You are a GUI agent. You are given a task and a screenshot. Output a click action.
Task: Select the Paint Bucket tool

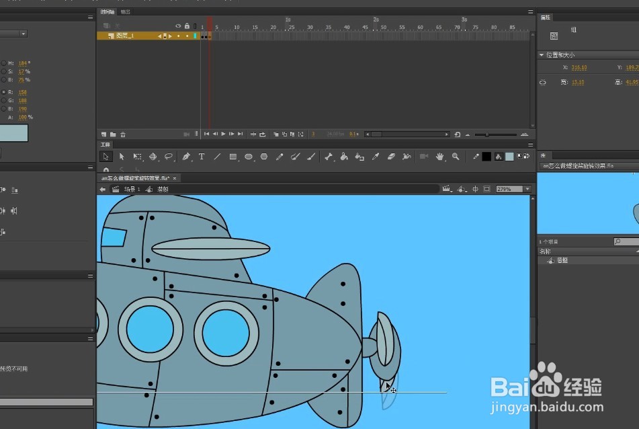coord(344,157)
